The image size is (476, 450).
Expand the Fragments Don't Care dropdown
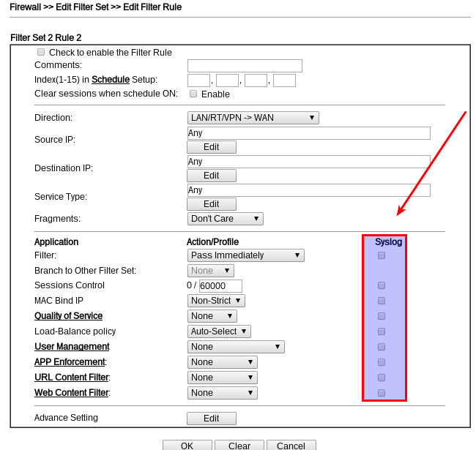225,219
